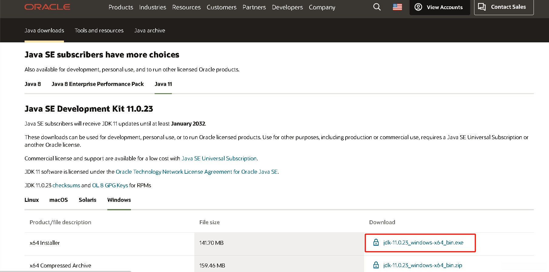The width and height of the screenshot is (549, 272).
Task: Click the US flag country selector
Action: [x=397, y=7]
